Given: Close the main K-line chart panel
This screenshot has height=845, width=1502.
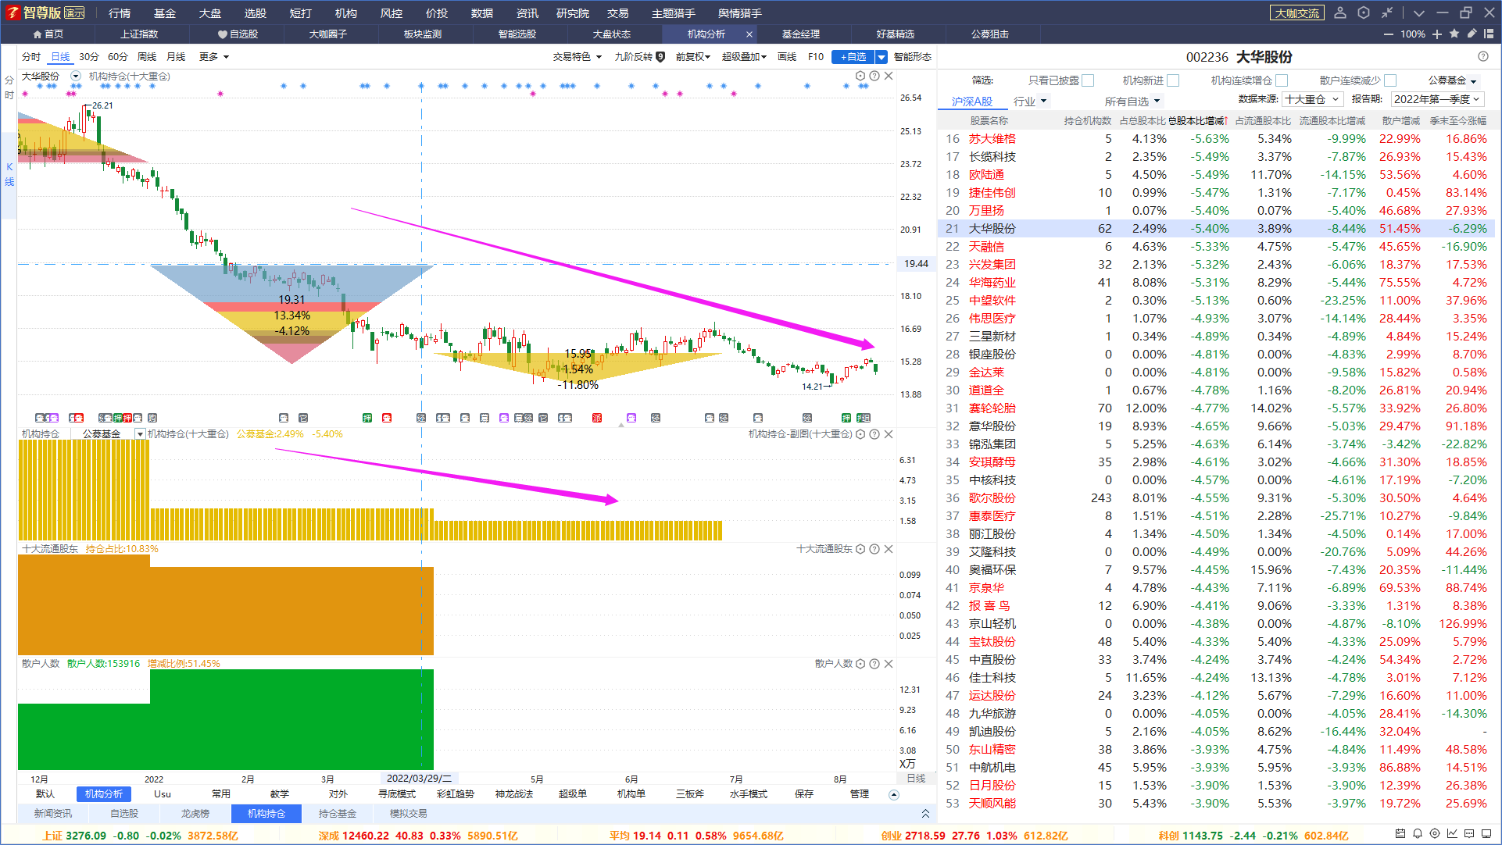Looking at the screenshot, I should (889, 76).
